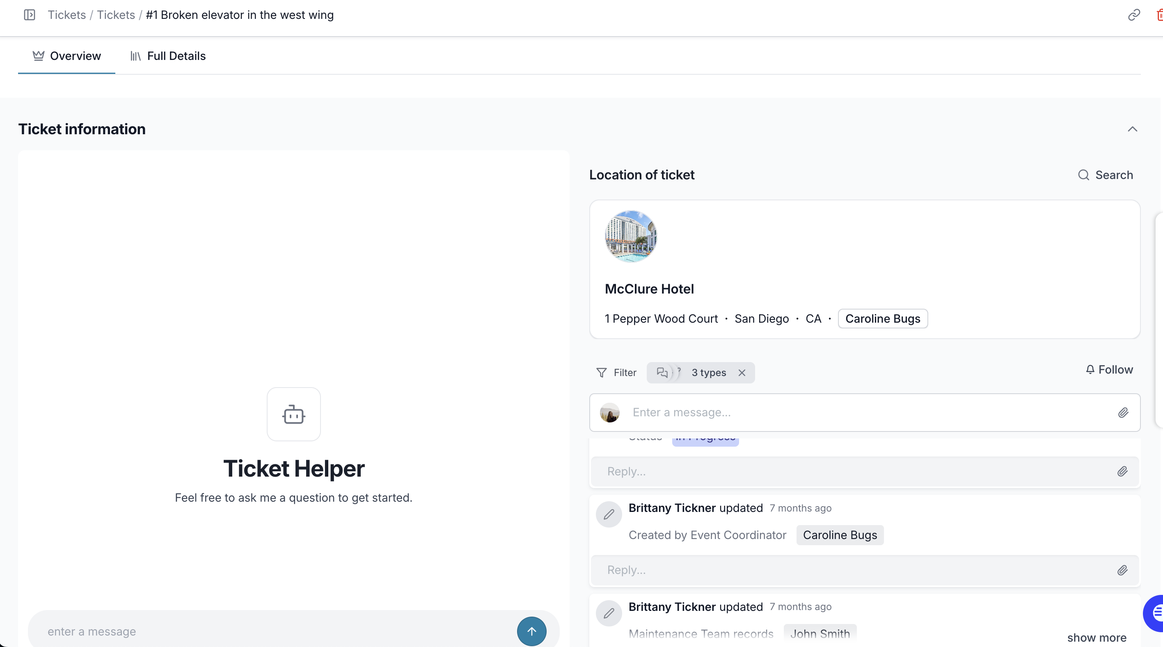The width and height of the screenshot is (1163, 647).
Task: Send message with the blue arrow button
Action: [531, 631]
